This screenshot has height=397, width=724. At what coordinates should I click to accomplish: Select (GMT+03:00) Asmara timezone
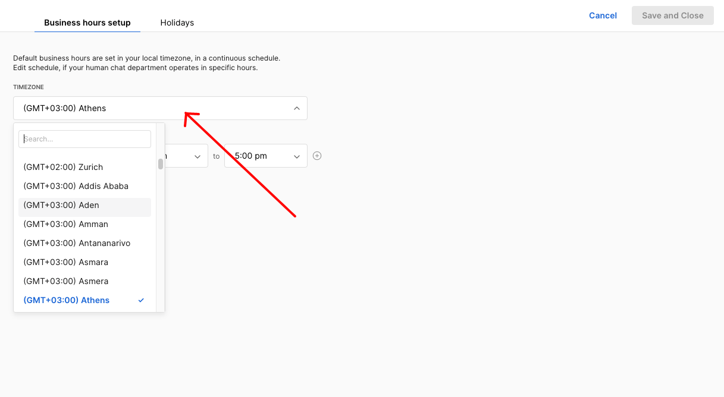pos(65,262)
